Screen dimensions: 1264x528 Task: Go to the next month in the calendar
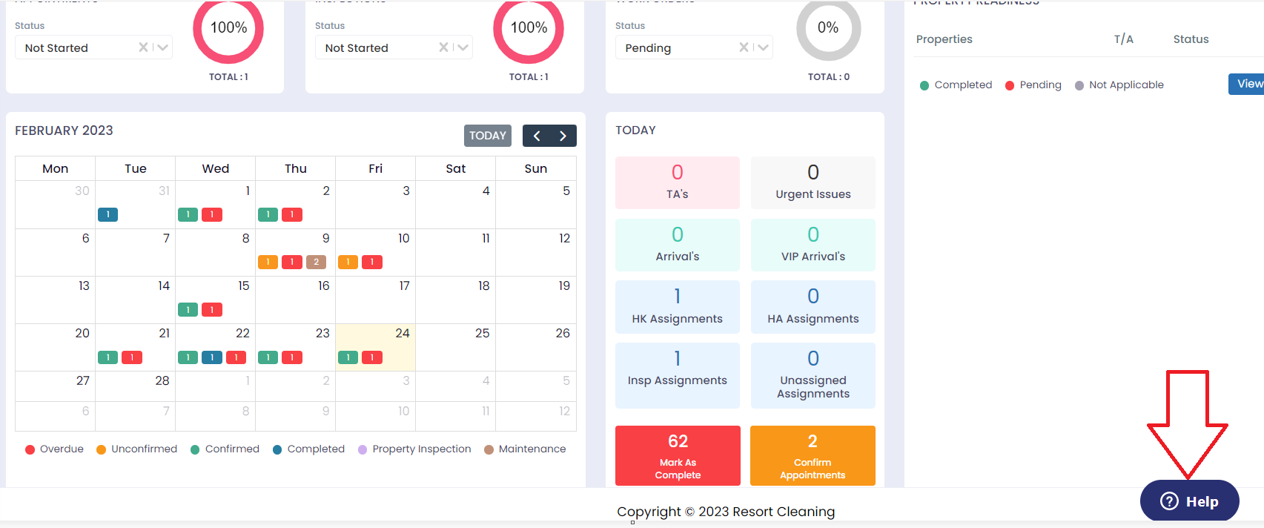coord(563,136)
